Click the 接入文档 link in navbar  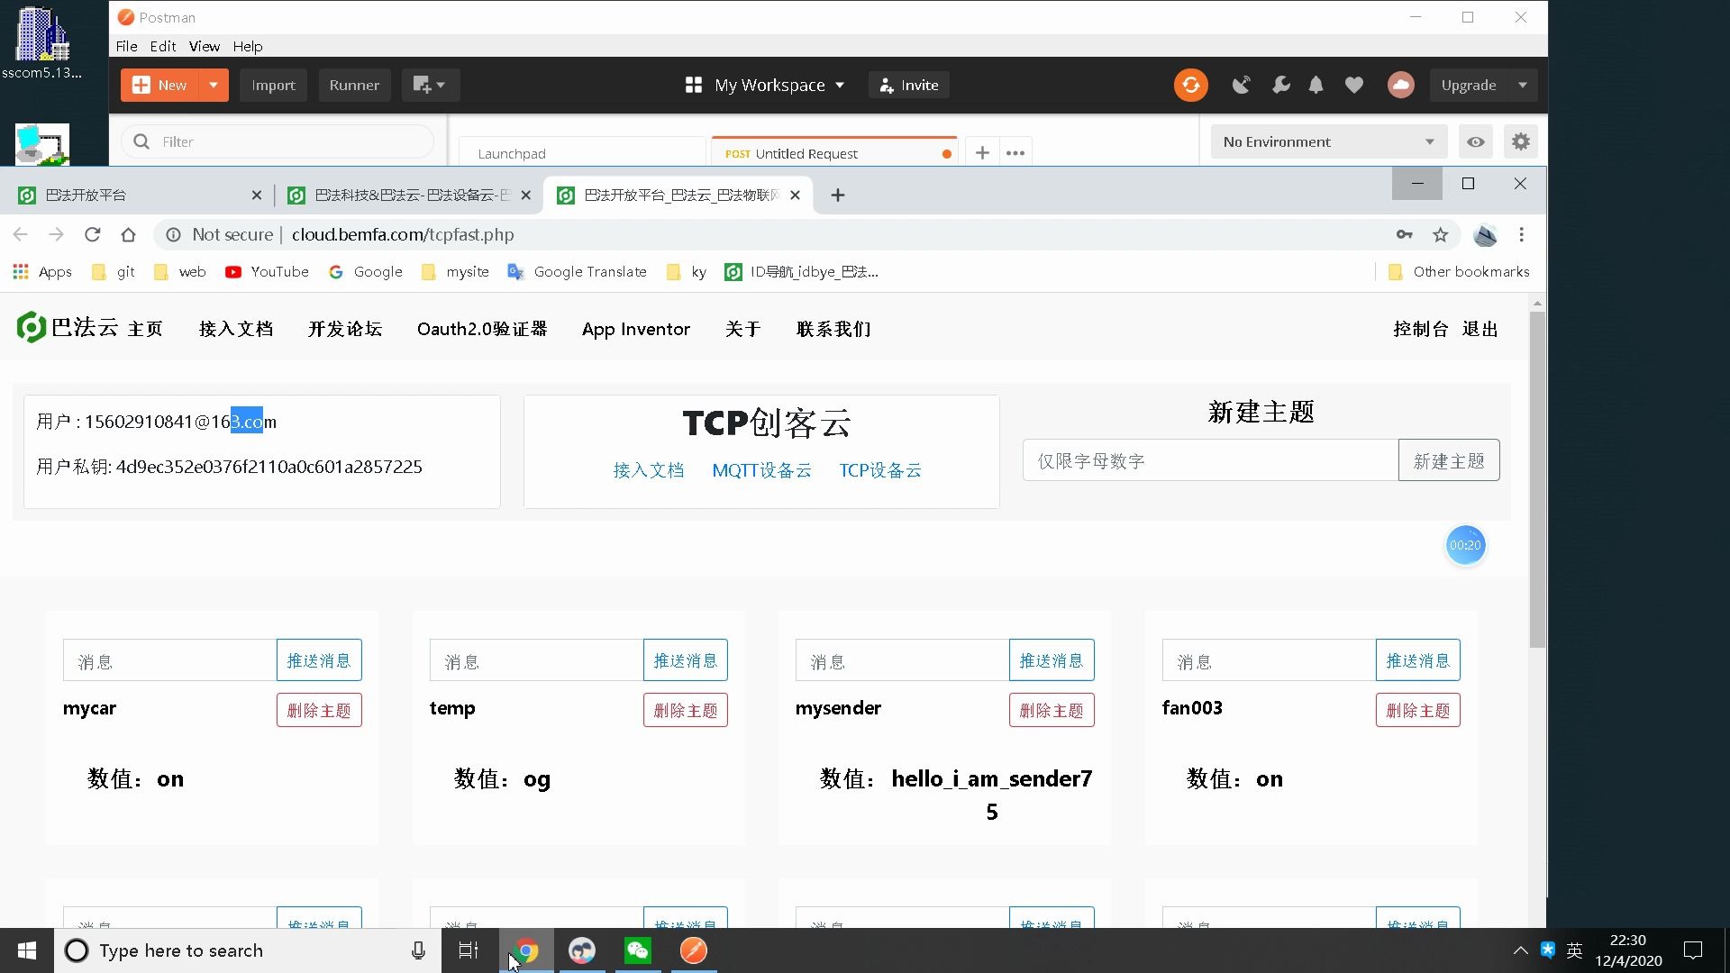(x=236, y=329)
